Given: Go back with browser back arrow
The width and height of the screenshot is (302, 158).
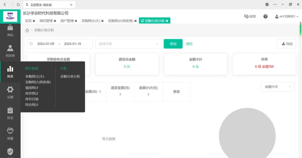Looking at the screenshot, I should [x=5, y=4].
